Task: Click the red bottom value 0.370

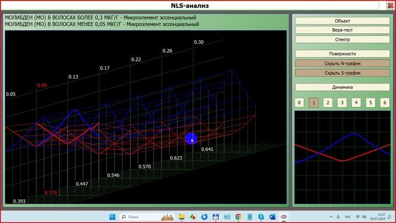Action: (51, 193)
